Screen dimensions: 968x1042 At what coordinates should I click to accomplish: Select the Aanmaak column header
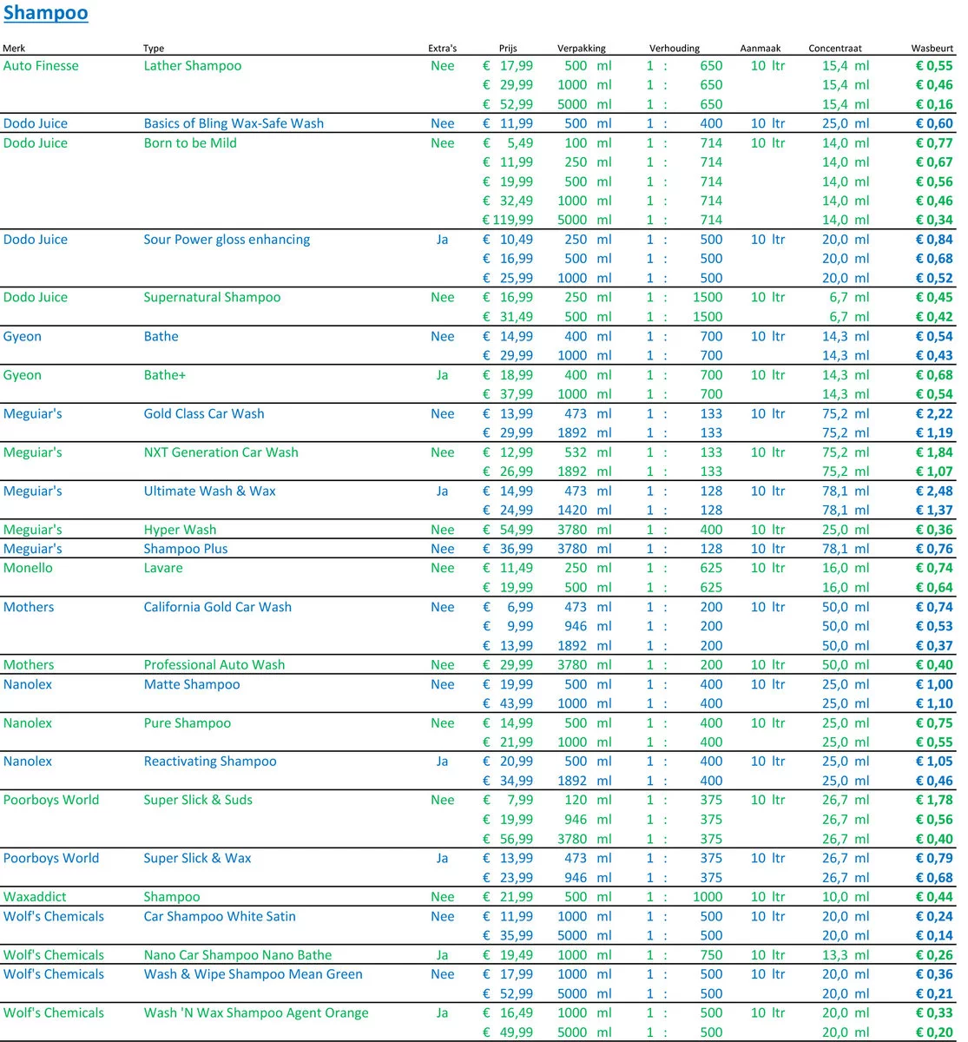[x=761, y=49]
